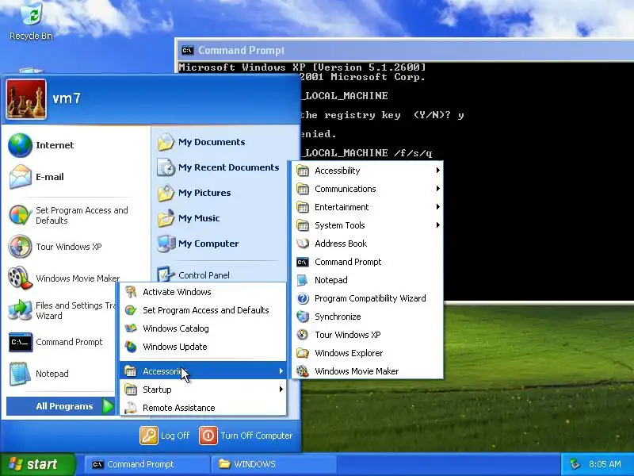This screenshot has width=634, height=476.
Task: Select the Windows Update menu entry
Action: (x=203, y=347)
